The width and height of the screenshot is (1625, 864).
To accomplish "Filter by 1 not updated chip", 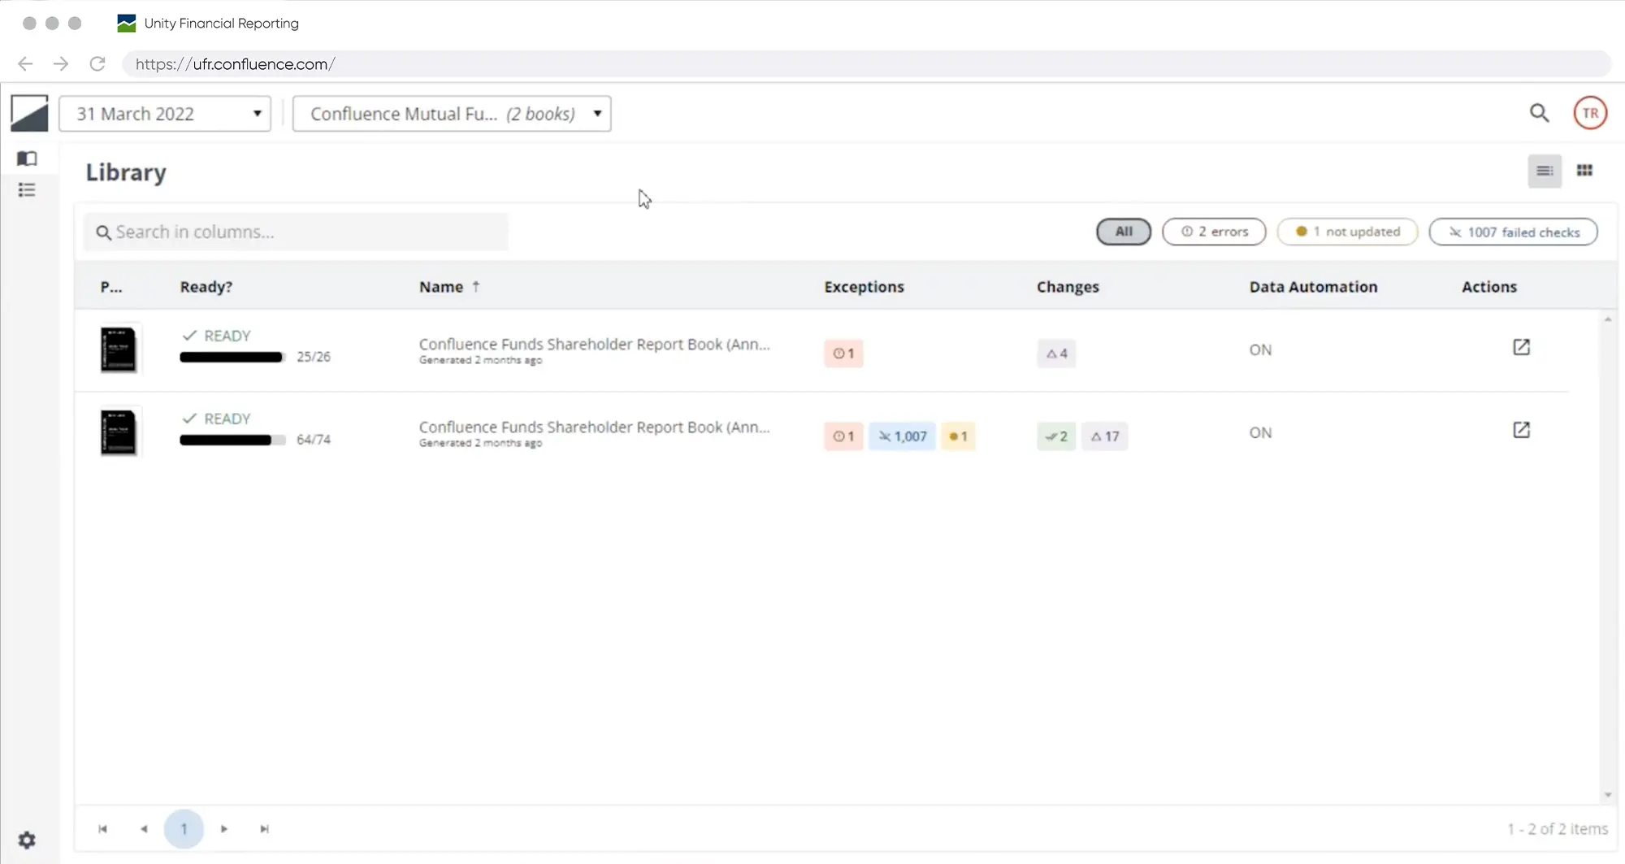I will 1347,232.
